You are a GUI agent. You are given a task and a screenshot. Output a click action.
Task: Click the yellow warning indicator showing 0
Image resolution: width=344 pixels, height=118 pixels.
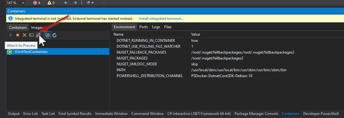51,3
